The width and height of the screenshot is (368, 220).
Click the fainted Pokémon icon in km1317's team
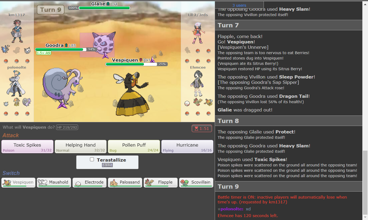pyautogui.click(x=17, y=50)
